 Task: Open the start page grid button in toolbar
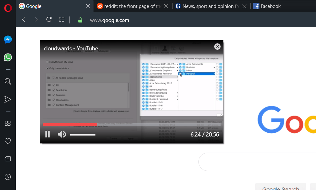point(62,19)
